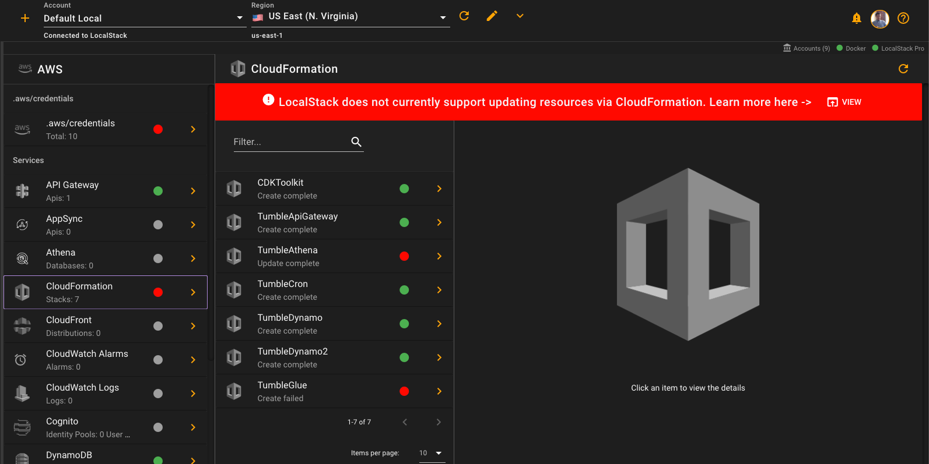Select Athena service
This screenshot has width=929, height=464.
106,258
